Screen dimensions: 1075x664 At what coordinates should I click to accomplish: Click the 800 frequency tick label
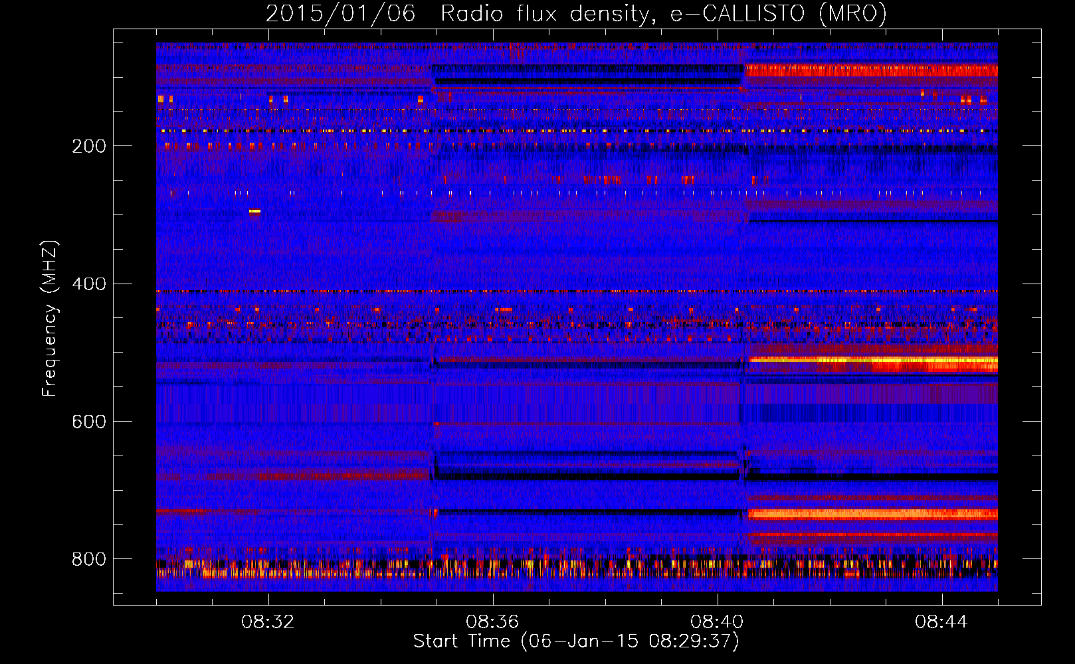89,559
